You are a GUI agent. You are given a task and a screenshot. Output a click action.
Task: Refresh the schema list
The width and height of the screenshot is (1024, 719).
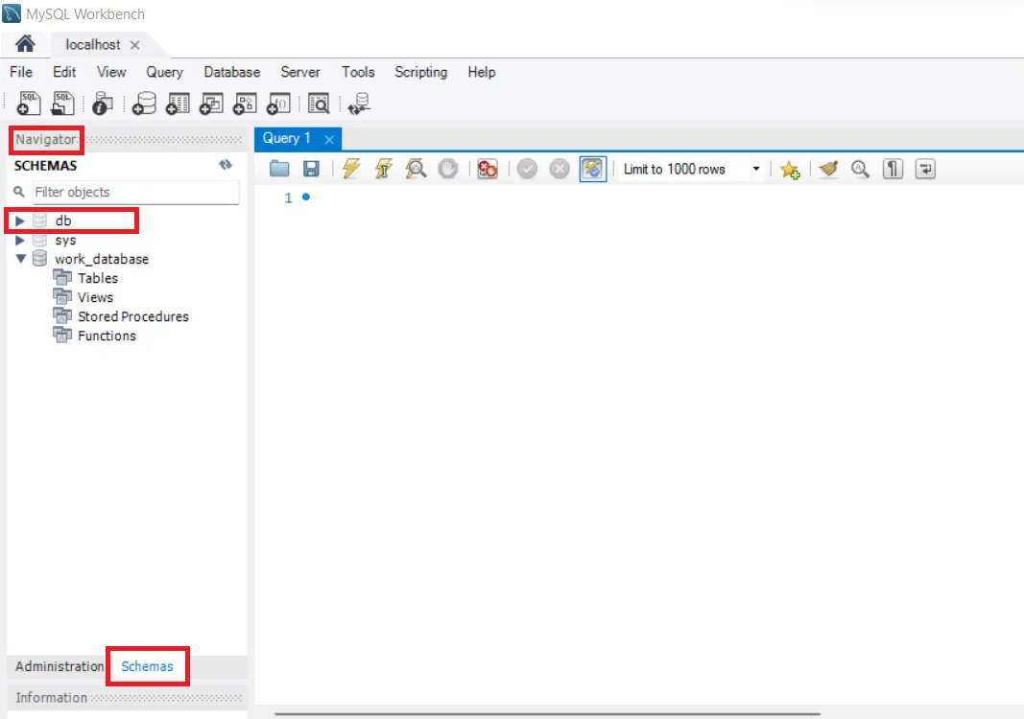click(x=226, y=165)
